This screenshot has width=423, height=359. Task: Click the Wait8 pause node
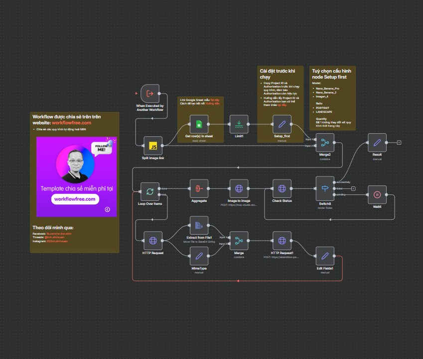tap(377, 194)
